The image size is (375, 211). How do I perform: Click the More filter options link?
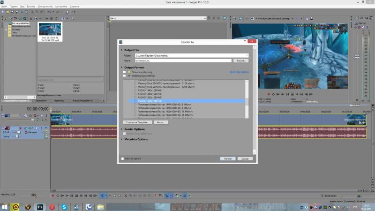pos(239,72)
